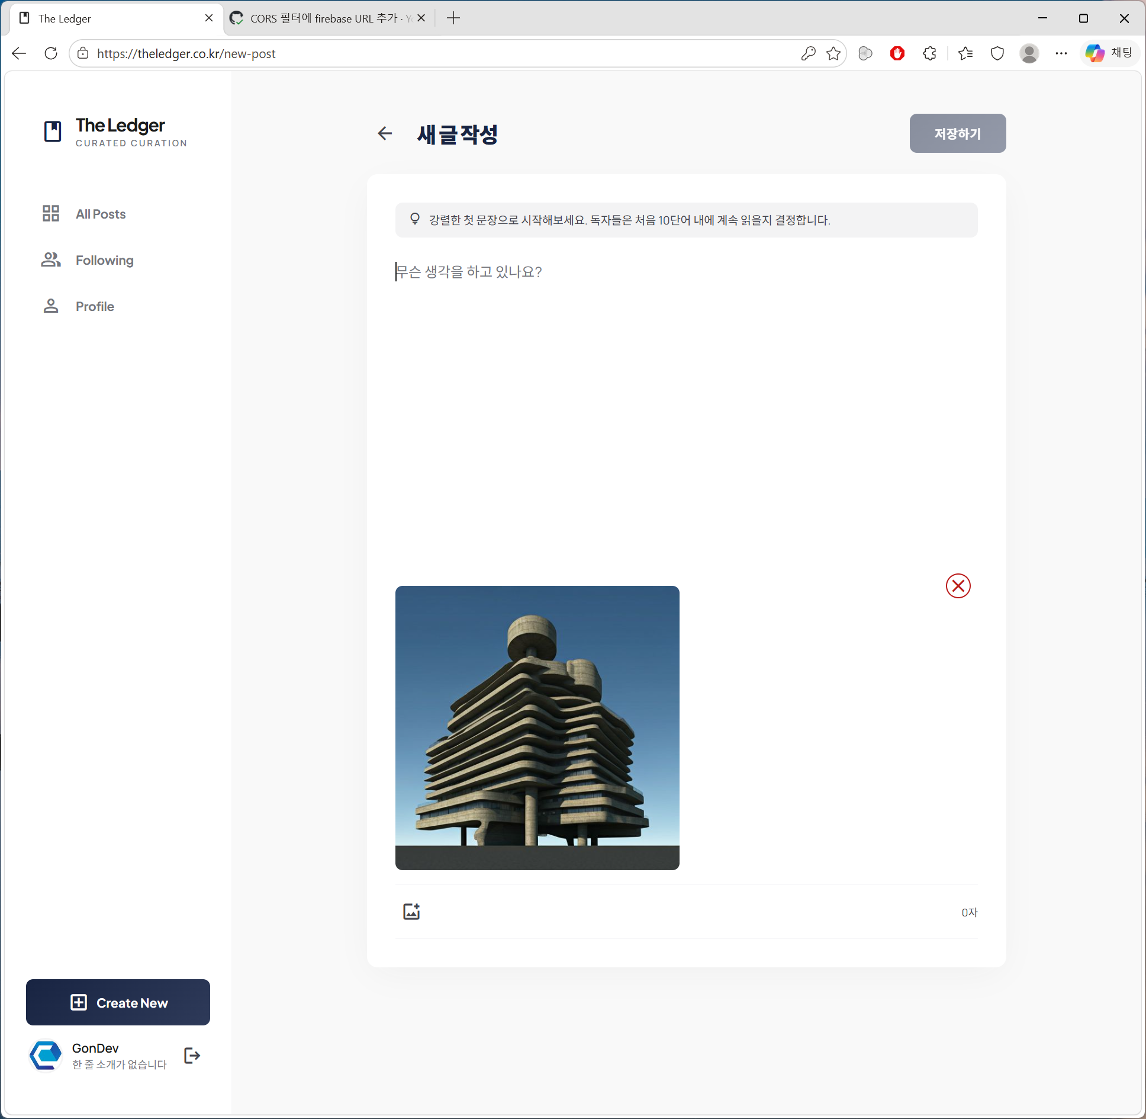1146x1119 pixels.
Task: Remove attached image with red X icon
Action: point(958,586)
